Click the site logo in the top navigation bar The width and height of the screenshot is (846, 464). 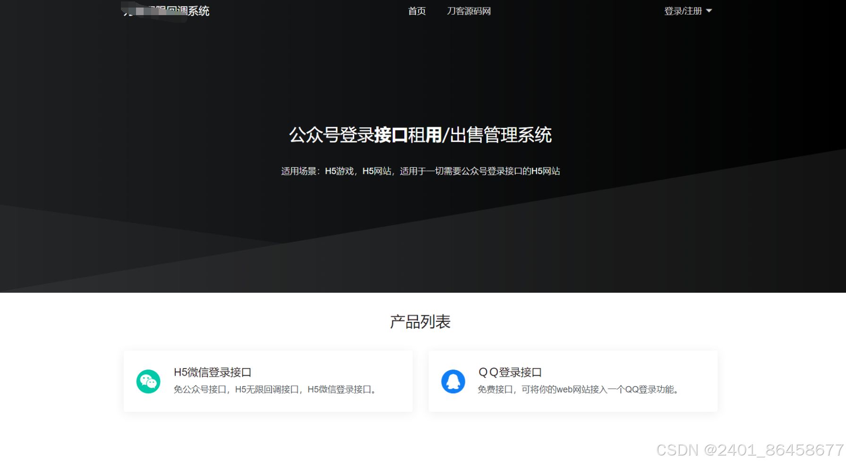[165, 10]
